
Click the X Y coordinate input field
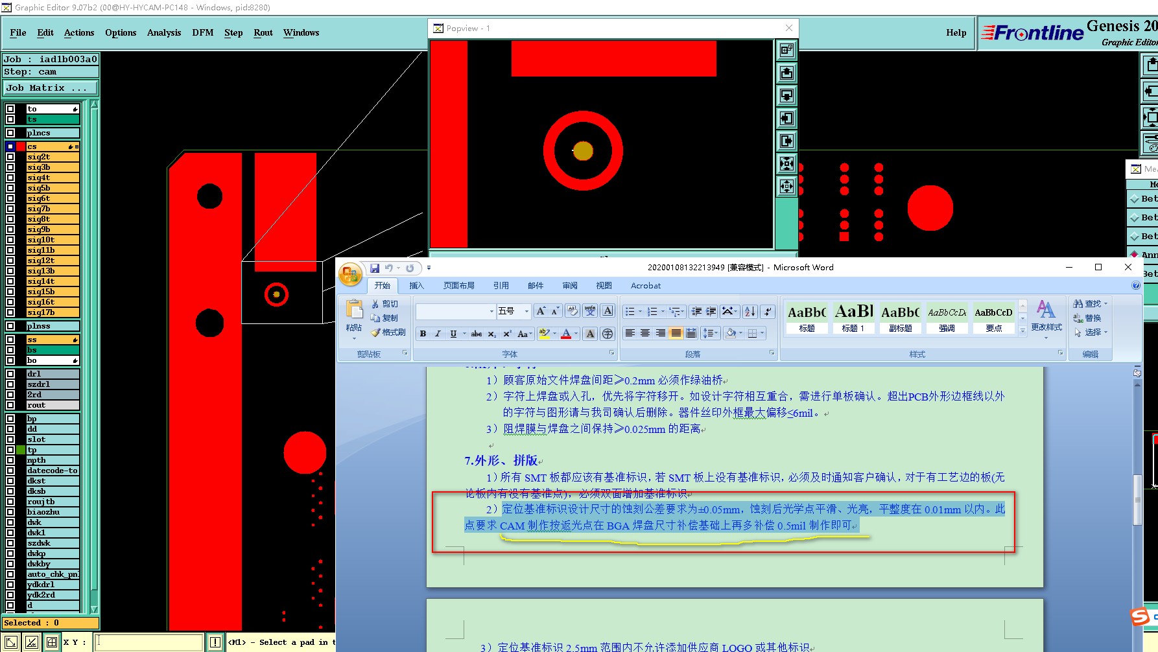point(150,642)
